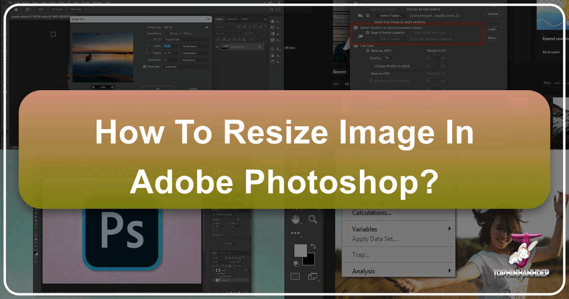Screen dimensions: 569x299
Task: Toggle the Resample checkbox
Action: (x=145, y=66)
